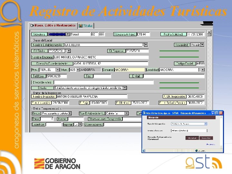Click the F. Baja date field

99,103
